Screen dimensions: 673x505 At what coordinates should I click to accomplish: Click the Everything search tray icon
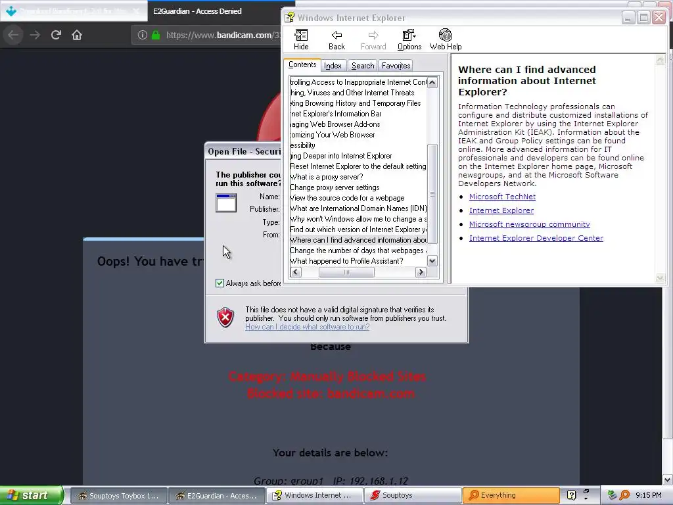[625, 495]
